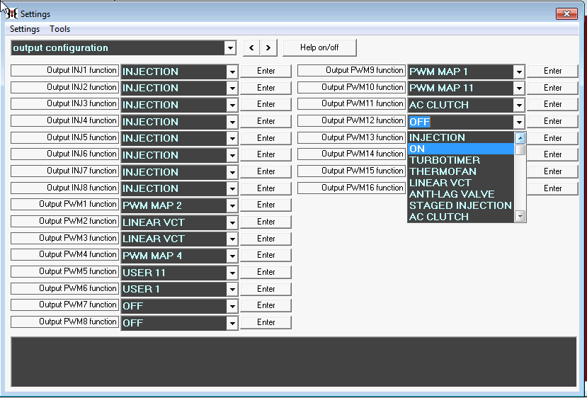This screenshot has width=587, height=398.
Task: Open the Settings menu
Action: (x=25, y=29)
